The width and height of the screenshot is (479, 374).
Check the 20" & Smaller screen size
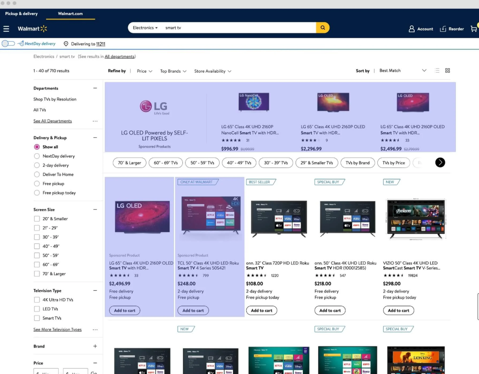37,219
